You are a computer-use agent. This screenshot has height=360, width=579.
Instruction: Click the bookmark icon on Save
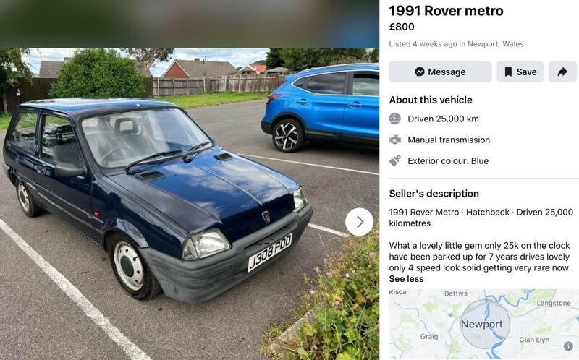[x=508, y=72]
